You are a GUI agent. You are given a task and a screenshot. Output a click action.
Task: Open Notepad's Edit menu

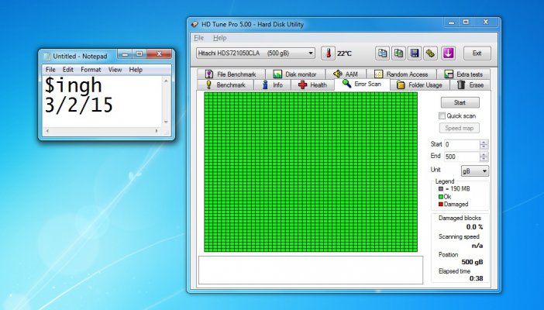click(x=68, y=70)
